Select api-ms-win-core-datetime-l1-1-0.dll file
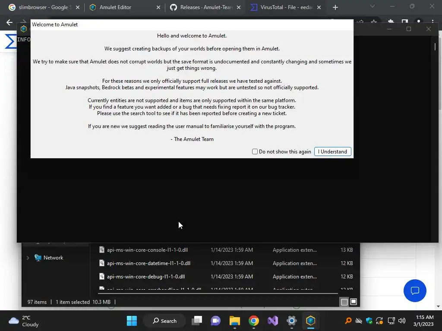This screenshot has width=442, height=331. tap(148, 263)
